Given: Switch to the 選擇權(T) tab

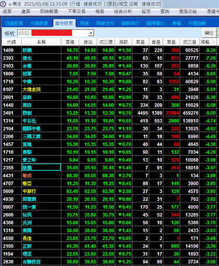Looking at the screenshot, I should pos(156,23).
